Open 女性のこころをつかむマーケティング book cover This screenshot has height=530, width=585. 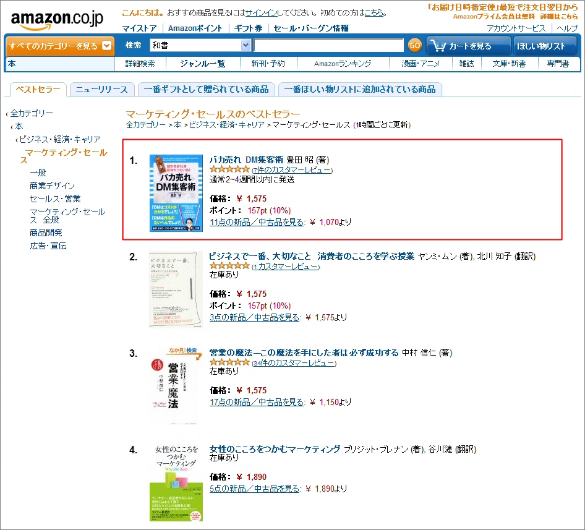pyautogui.click(x=176, y=482)
